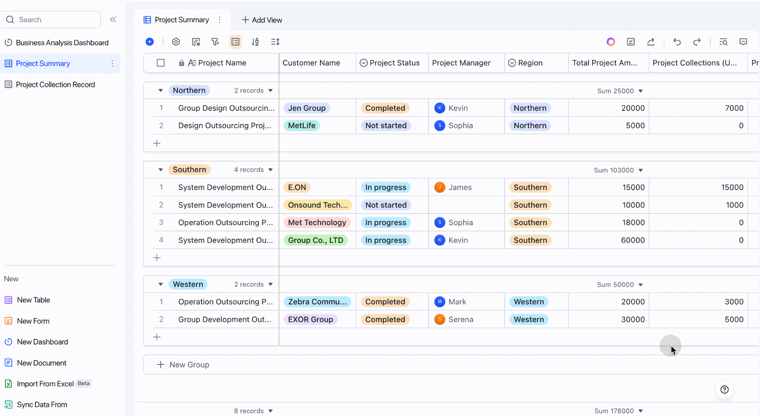Image resolution: width=760 pixels, height=416 pixels.
Task: Select the blue plus add record button
Action: click(x=149, y=41)
